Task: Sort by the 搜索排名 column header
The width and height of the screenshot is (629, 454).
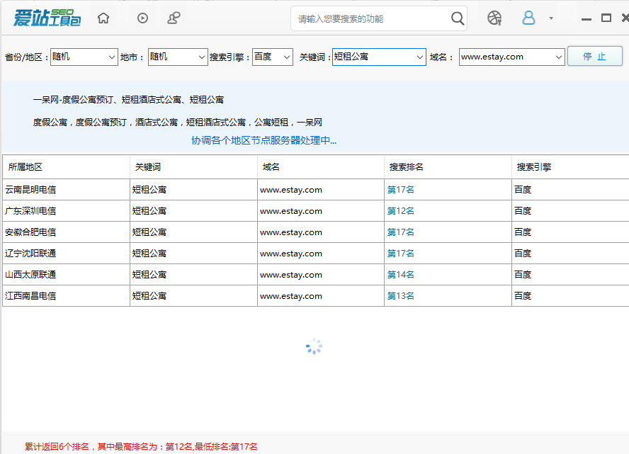Action: point(406,167)
